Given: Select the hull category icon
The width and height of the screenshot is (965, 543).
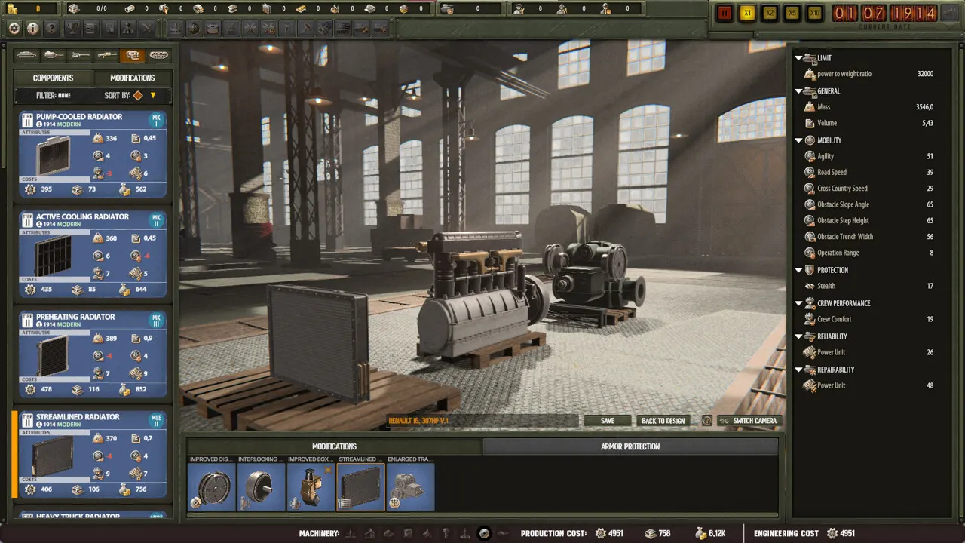Looking at the screenshot, I should 26,55.
